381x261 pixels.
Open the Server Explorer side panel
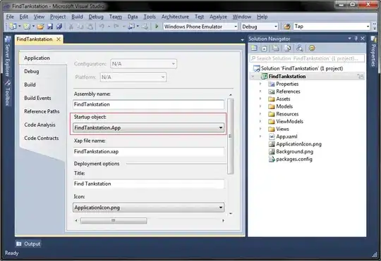(x=8, y=56)
